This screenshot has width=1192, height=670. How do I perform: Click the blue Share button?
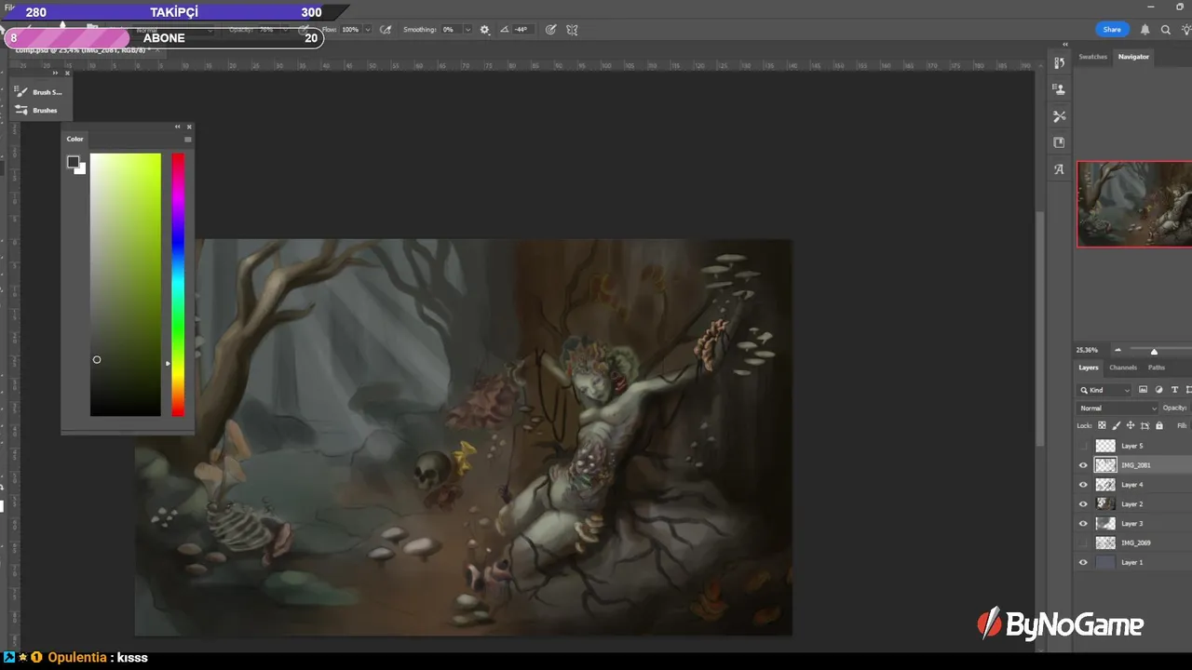(1112, 30)
